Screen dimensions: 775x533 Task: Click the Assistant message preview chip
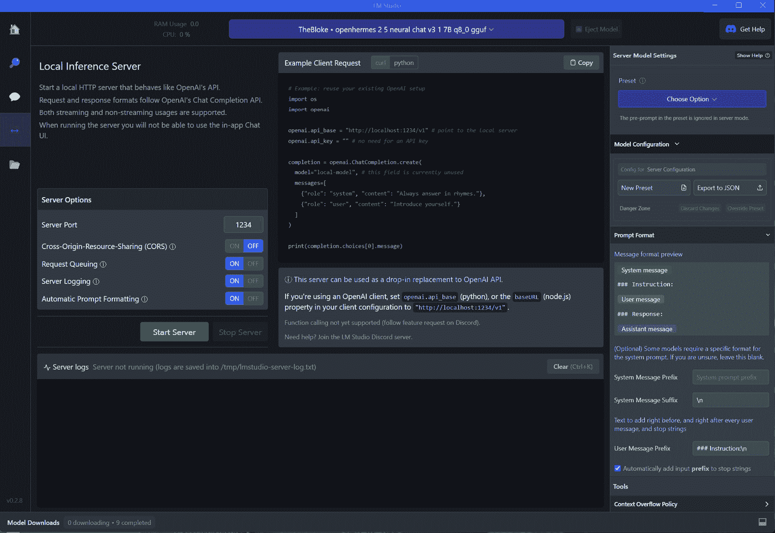click(647, 329)
